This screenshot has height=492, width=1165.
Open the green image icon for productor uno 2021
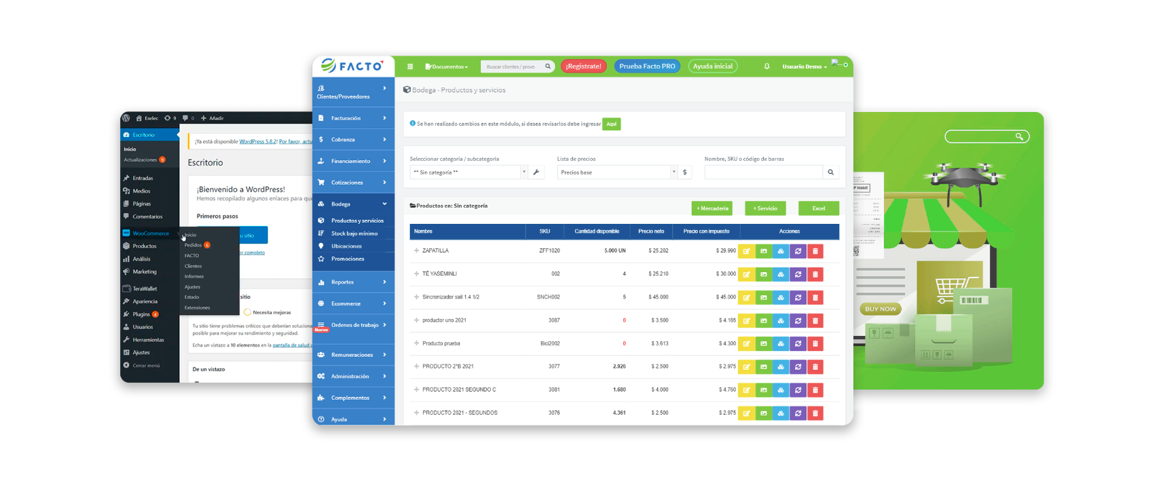(x=764, y=321)
